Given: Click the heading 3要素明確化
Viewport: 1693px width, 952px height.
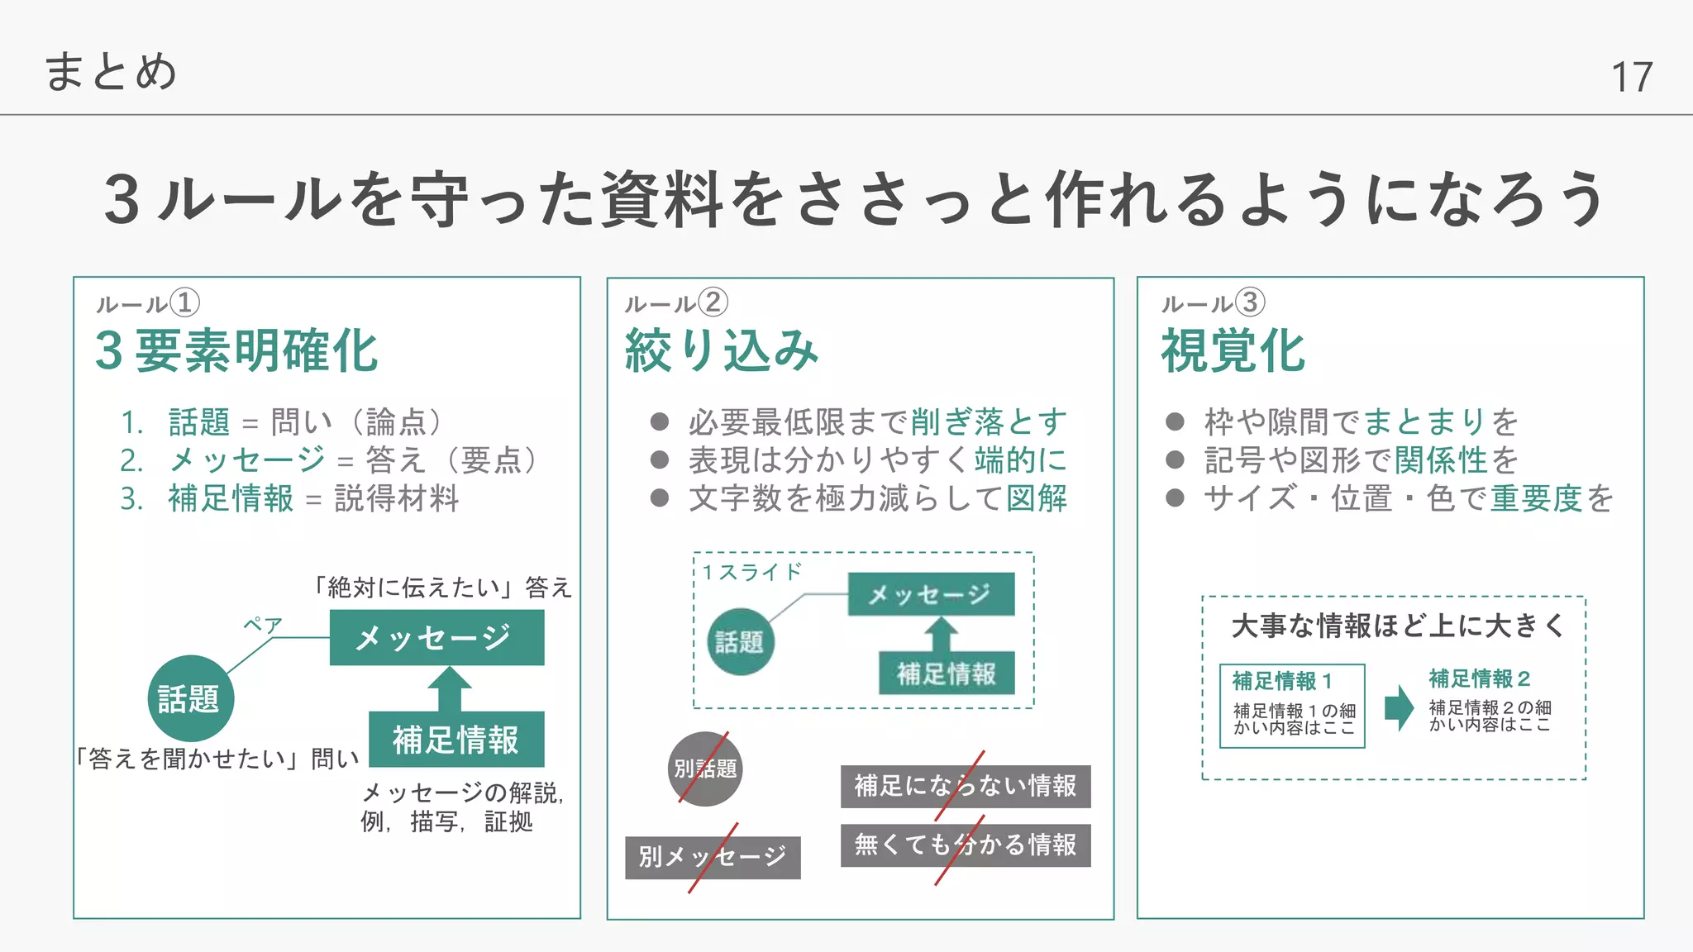Looking at the screenshot, I should tap(236, 350).
